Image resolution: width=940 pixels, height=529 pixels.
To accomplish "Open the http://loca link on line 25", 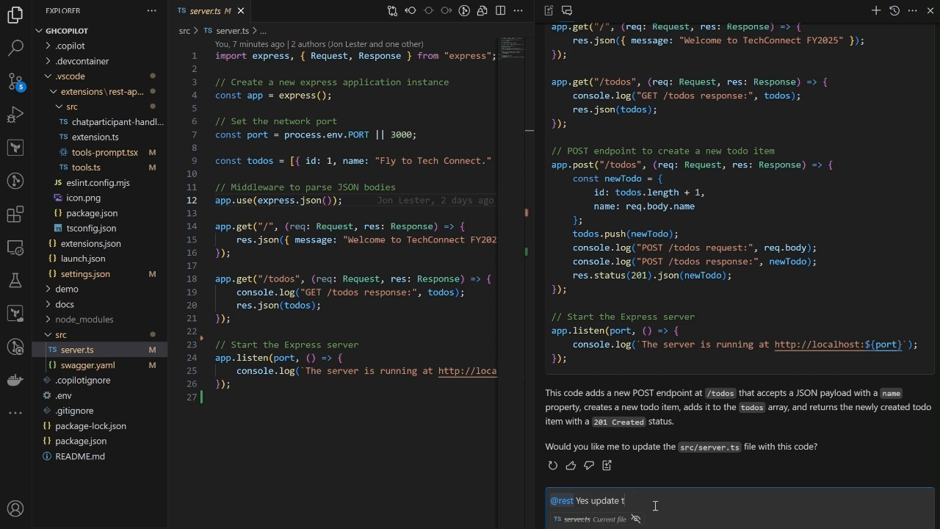I will [467, 371].
